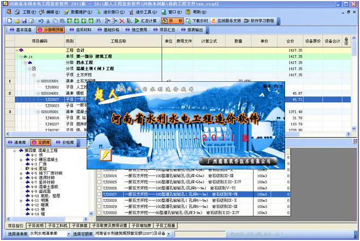
Task: Cut selection with the scissors icon
Action: [48, 21]
